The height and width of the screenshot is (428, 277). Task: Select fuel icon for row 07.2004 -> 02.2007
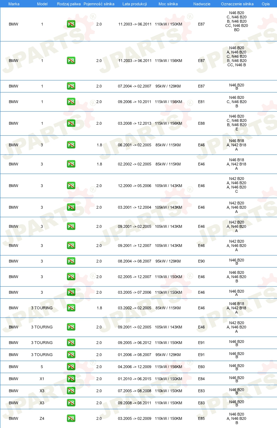click(x=71, y=86)
